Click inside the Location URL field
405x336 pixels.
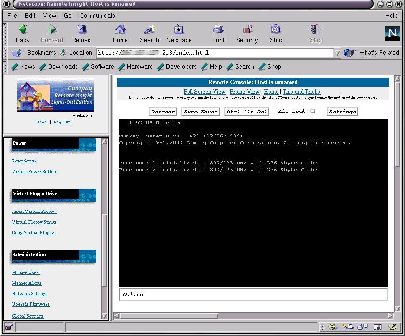[192, 53]
